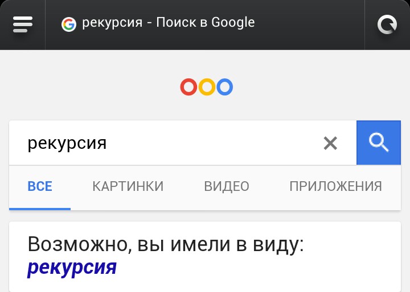Reload the page with the refresh icon
The width and height of the screenshot is (410, 292).
click(387, 24)
